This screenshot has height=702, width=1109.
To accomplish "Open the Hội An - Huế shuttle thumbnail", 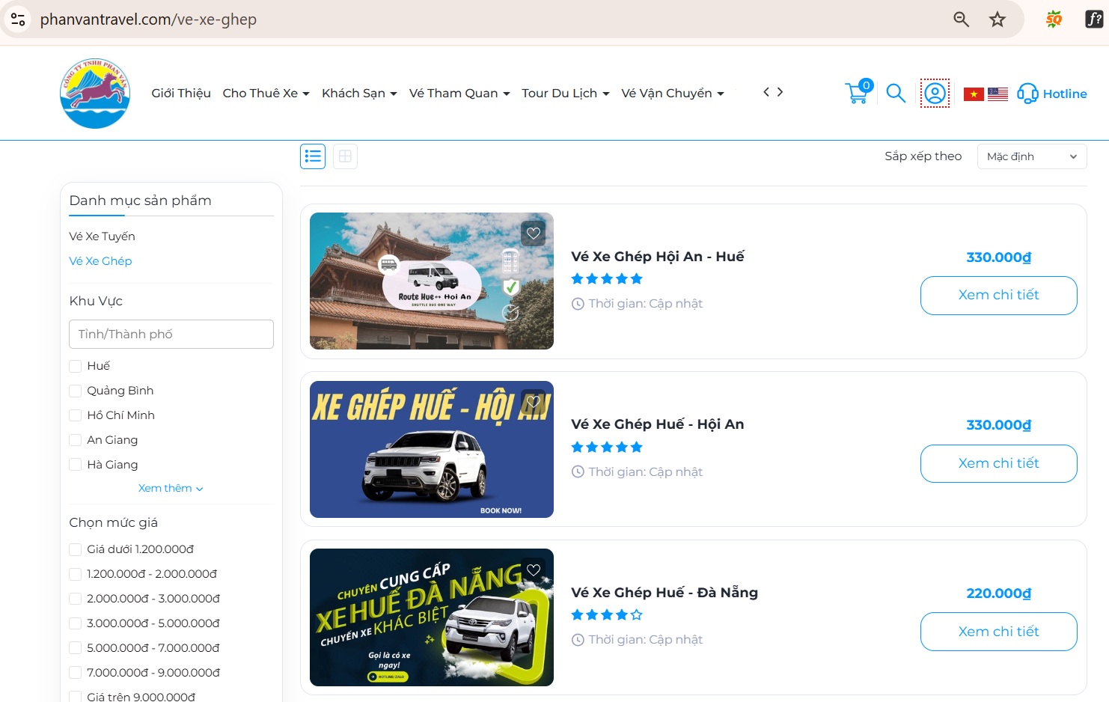I will 432,281.
